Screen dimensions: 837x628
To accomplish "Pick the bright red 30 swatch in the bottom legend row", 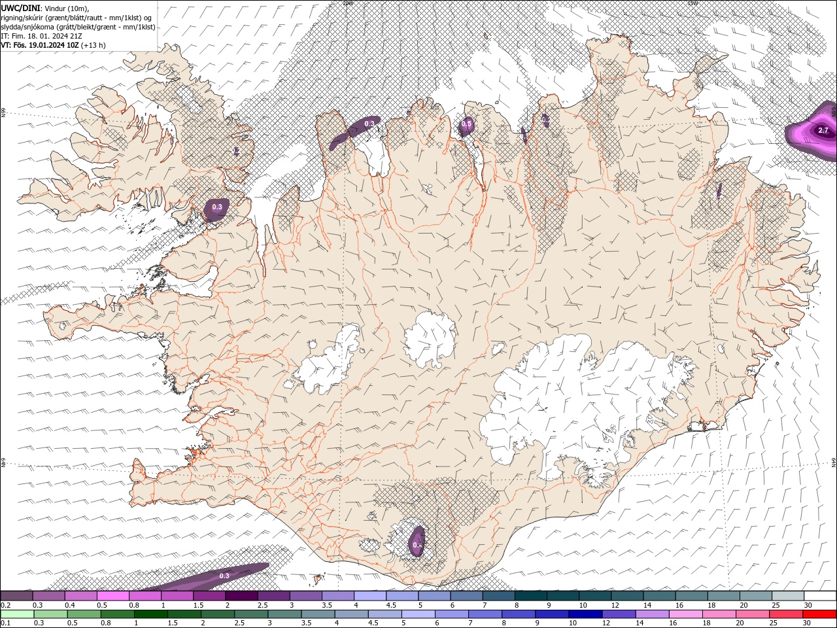I will click(x=819, y=614).
